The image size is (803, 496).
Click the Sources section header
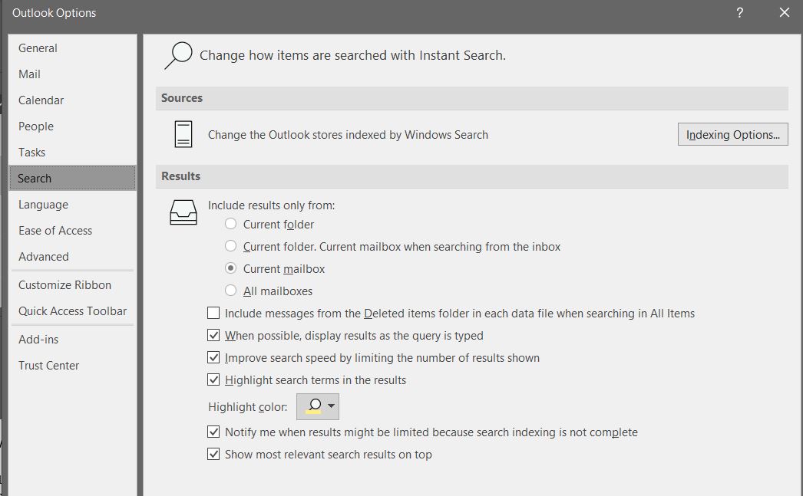(471, 98)
